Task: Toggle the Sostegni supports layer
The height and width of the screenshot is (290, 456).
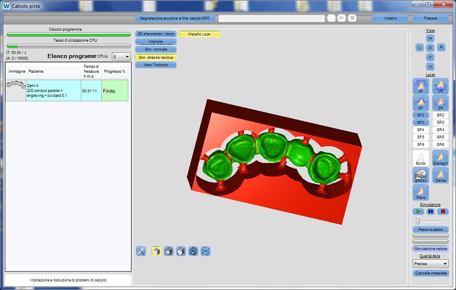Action: pos(440,158)
